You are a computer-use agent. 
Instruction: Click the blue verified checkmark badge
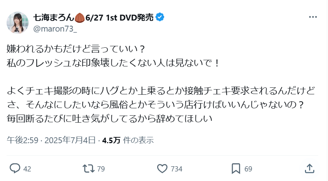[160, 17]
